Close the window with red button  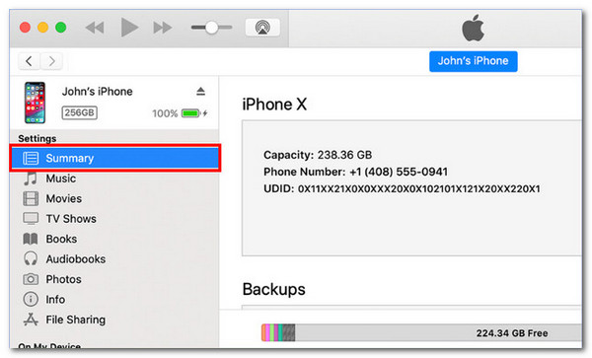[x=25, y=28]
